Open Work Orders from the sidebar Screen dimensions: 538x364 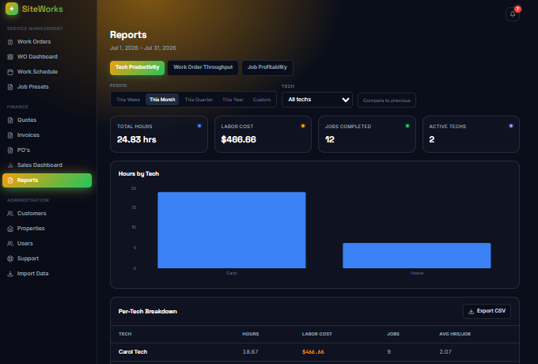pos(47,42)
